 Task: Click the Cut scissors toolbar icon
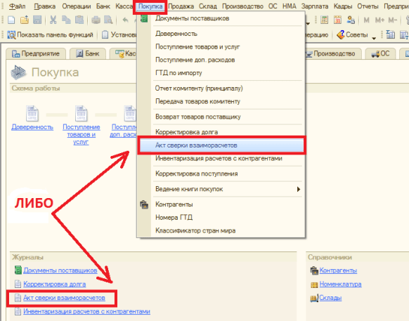pos(53,20)
